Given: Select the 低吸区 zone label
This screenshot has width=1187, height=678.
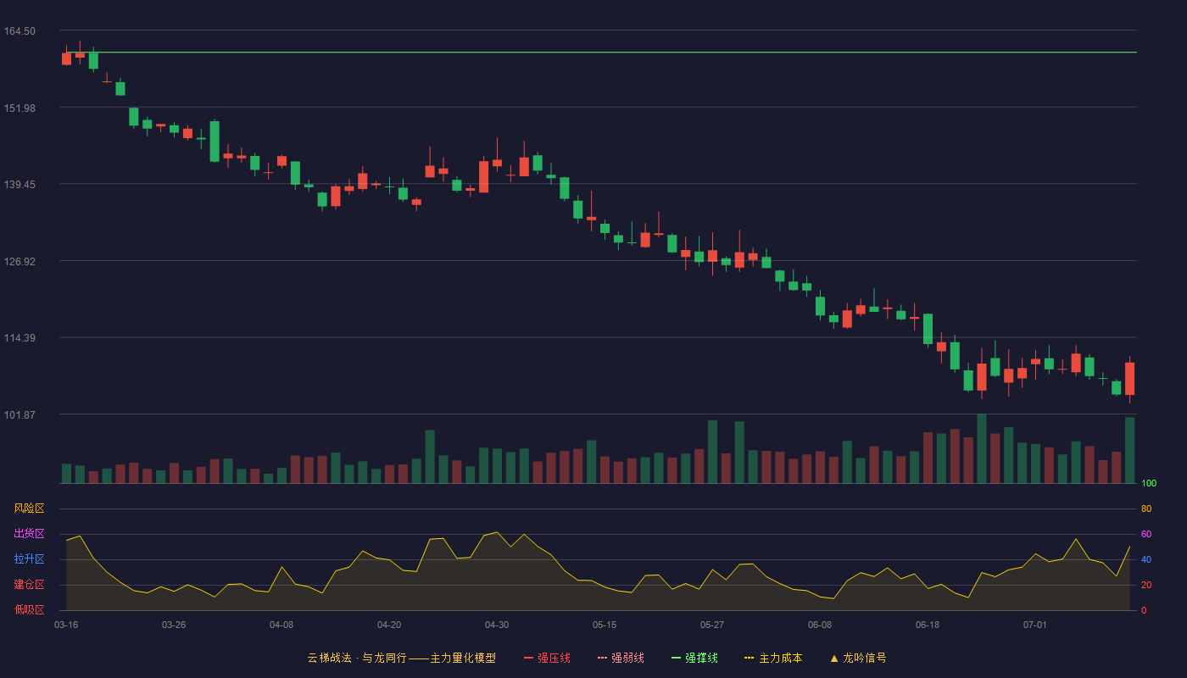Looking at the screenshot, I should click(x=29, y=609).
